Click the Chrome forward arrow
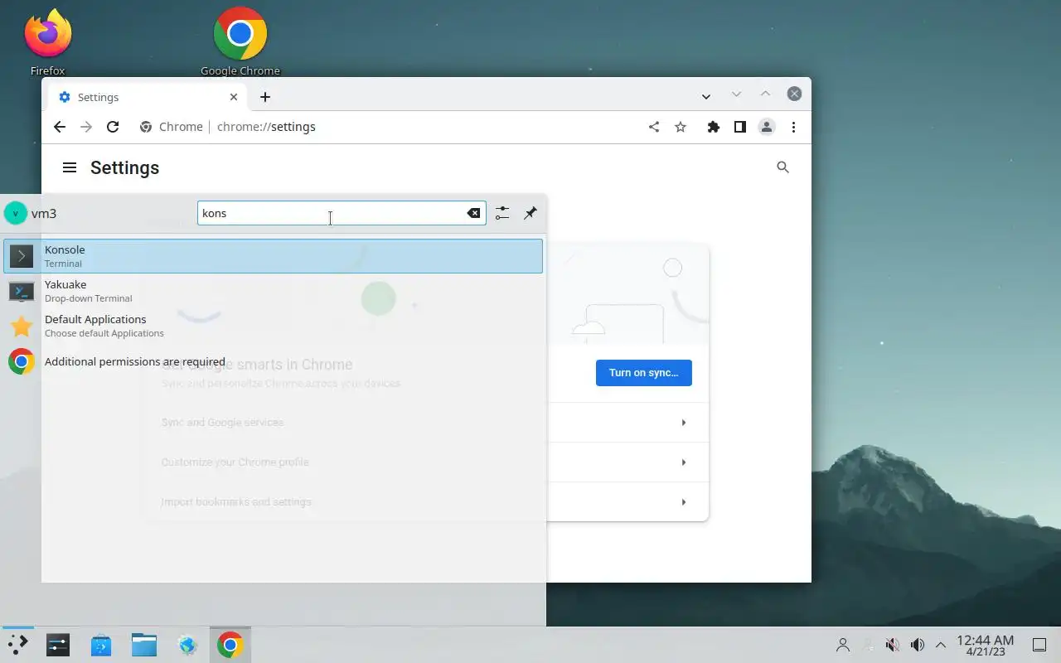The width and height of the screenshot is (1061, 663). click(x=86, y=127)
